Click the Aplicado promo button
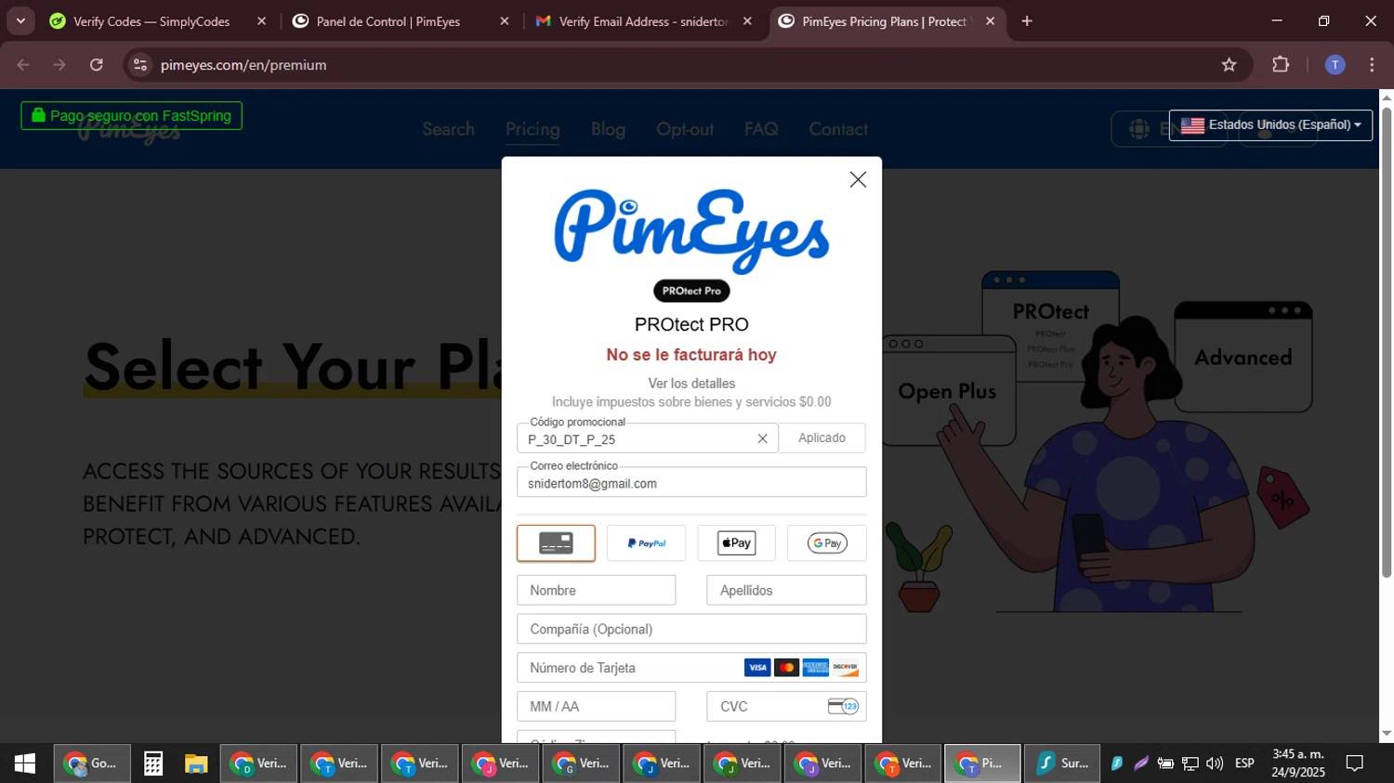Screen dimensions: 1394x783 pyautogui.click(x=822, y=437)
